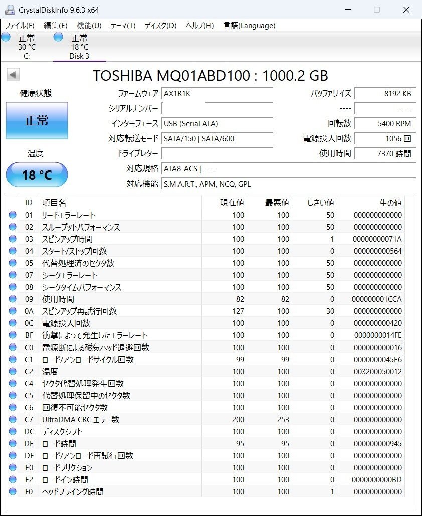Image resolution: width=422 pixels, height=516 pixels.
Task: Click status orb in row C1 ロード/アンロードサイクル回数
Action: point(13,360)
